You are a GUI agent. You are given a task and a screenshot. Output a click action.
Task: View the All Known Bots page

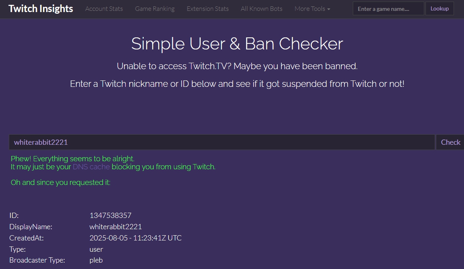point(261,8)
